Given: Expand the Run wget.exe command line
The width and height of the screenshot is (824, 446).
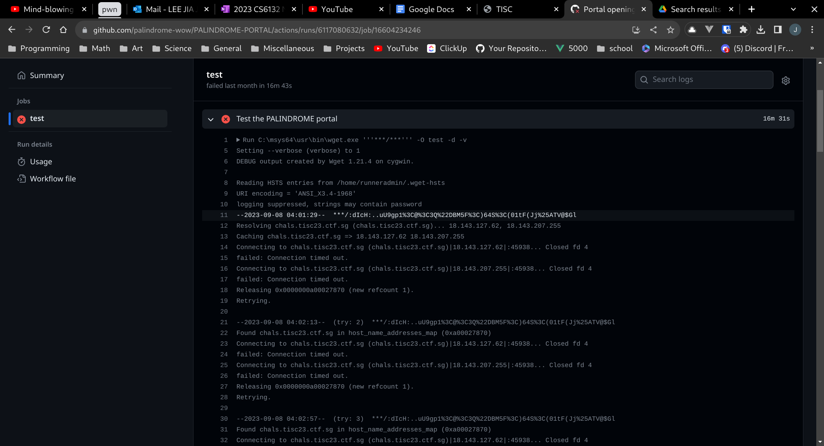Looking at the screenshot, I should click(238, 140).
